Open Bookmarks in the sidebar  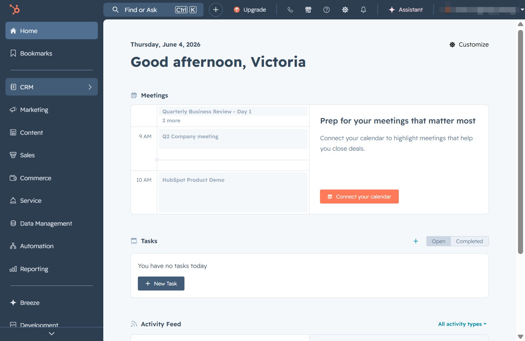click(52, 53)
